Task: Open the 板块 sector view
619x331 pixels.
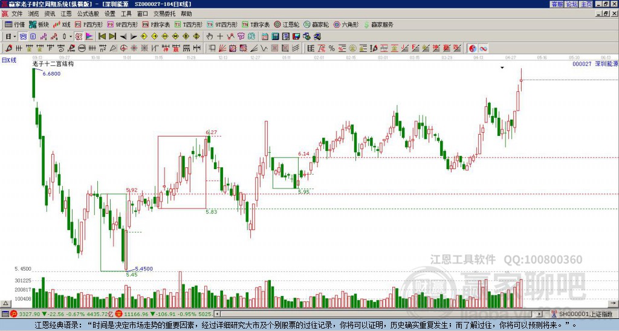Action: tap(39, 24)
